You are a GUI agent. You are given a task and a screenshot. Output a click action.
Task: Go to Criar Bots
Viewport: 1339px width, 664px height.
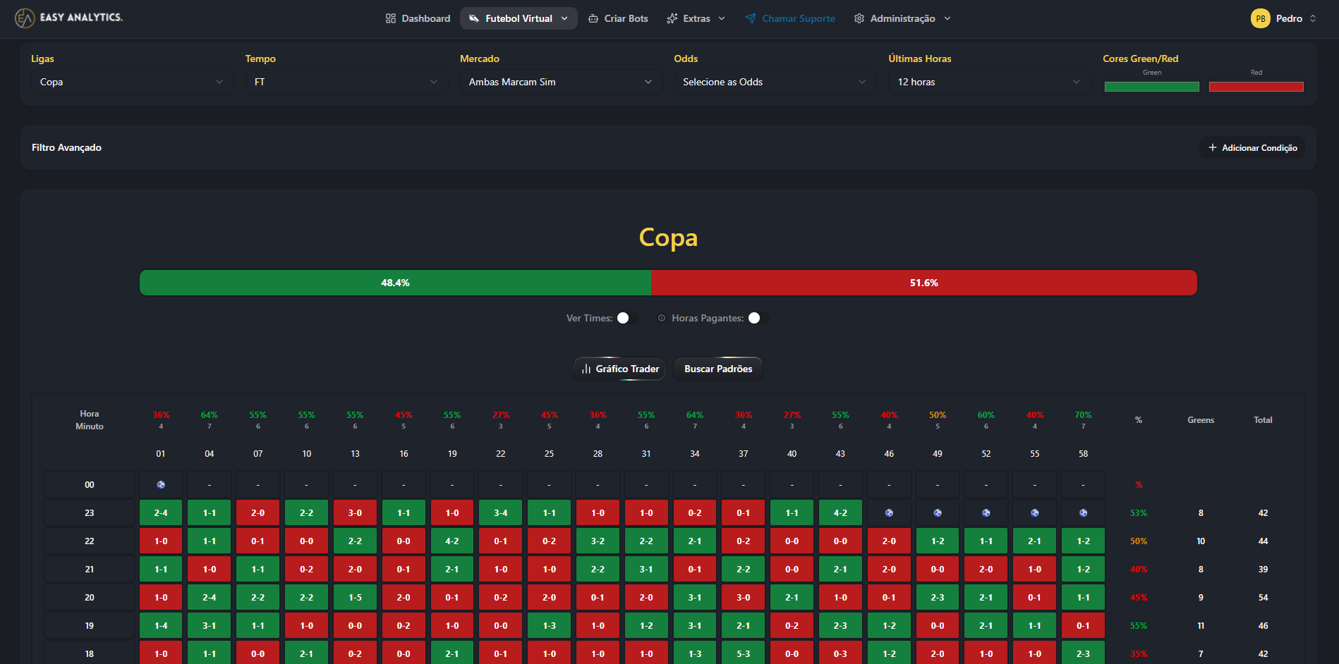point(618,18)
